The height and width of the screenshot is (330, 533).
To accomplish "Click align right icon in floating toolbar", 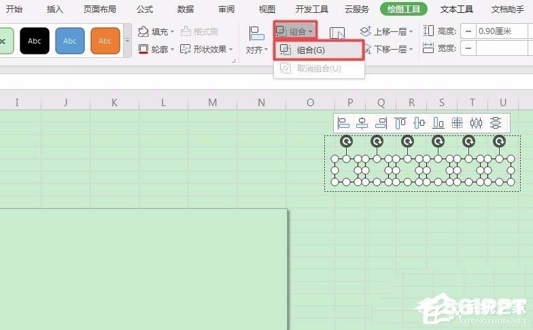I will 381,123.
